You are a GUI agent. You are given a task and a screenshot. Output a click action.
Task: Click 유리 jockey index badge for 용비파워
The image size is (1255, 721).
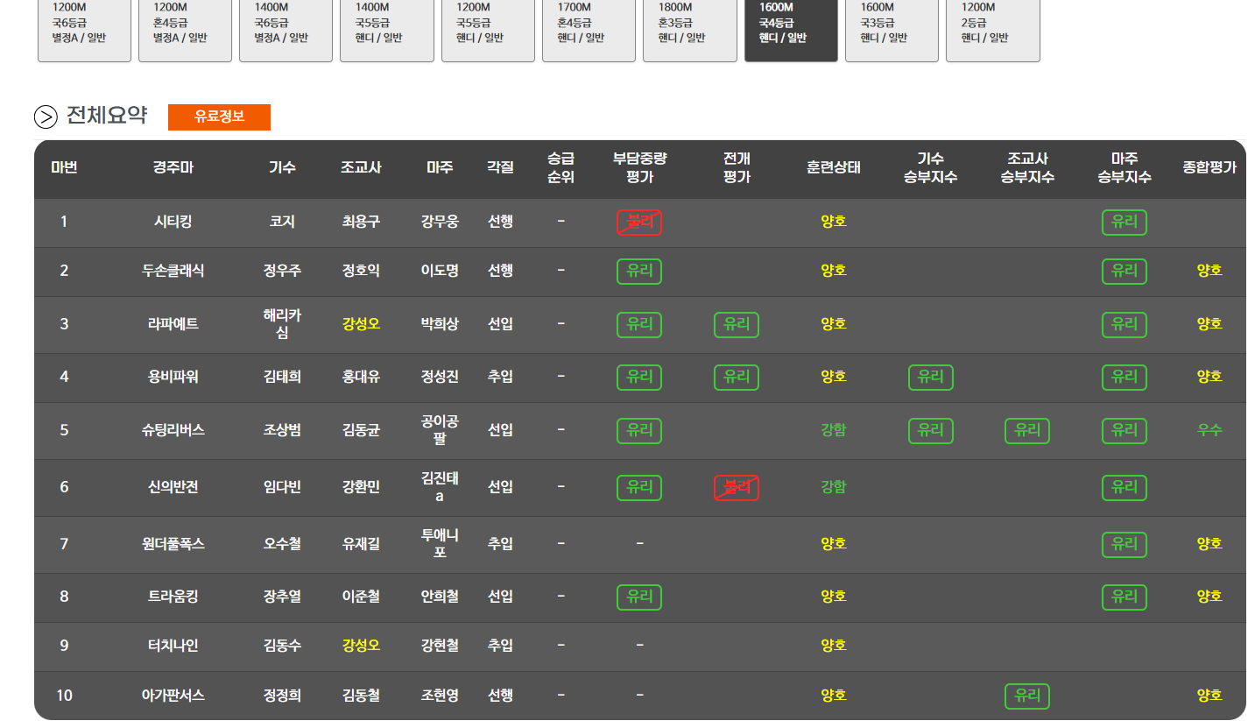click(930, 378)
